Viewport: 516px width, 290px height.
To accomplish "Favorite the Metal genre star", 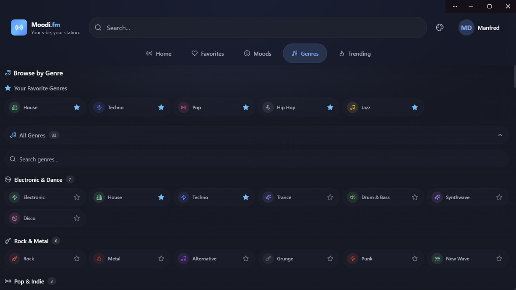I will tap(161, 259).
